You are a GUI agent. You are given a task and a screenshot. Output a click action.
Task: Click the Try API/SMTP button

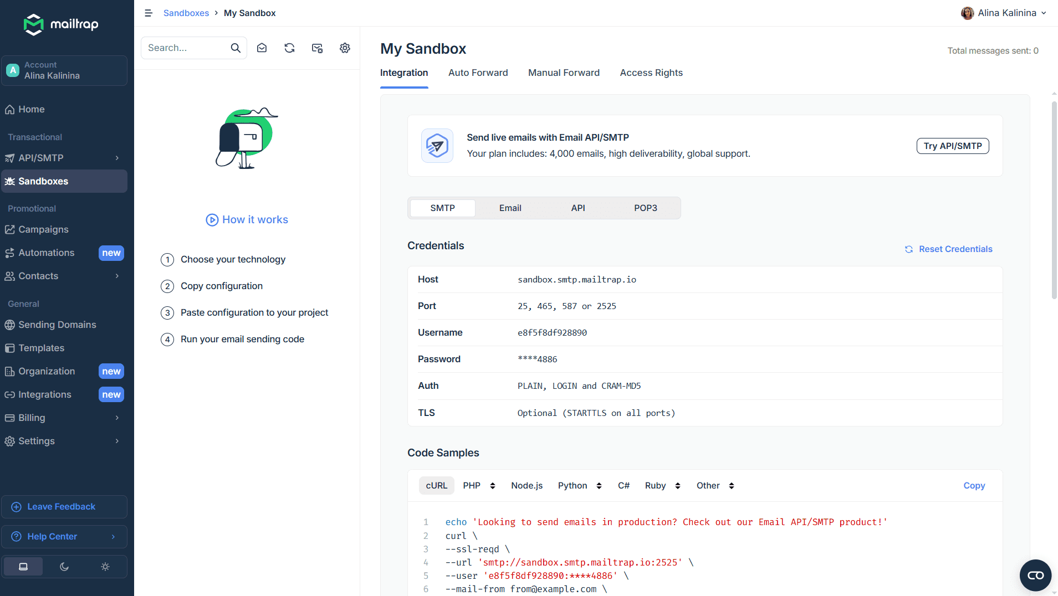pyautogui.click(x=953, y=146)
